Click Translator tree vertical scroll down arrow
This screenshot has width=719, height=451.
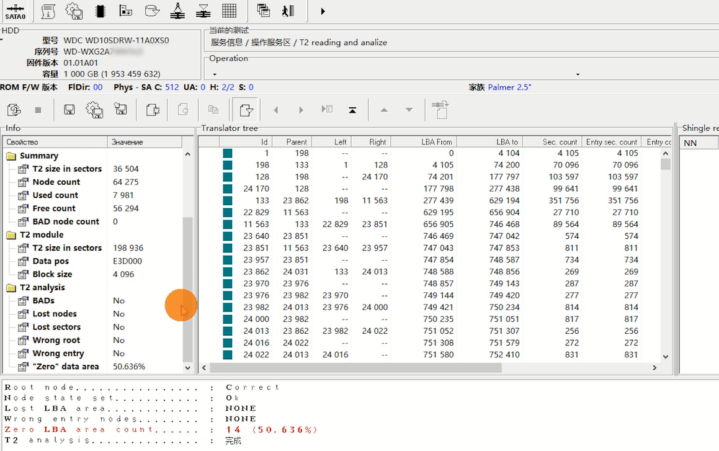coord(666,357)
